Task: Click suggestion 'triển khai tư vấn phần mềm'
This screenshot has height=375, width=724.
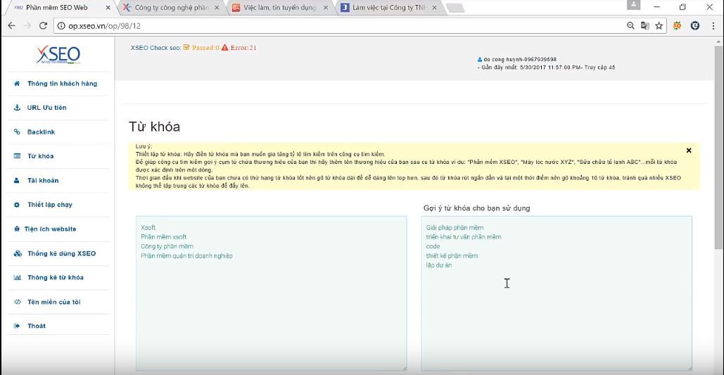Action: 464,237
